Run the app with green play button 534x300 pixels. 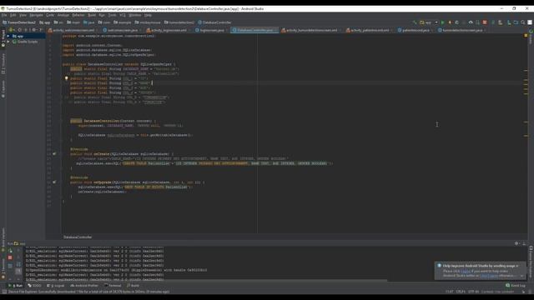pos(442,22)
